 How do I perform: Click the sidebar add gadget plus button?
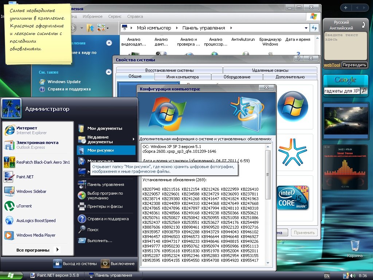[345, 8]
